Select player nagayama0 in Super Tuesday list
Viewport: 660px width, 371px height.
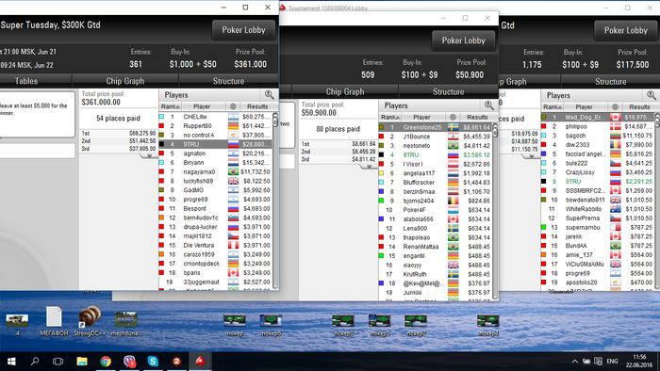click(x=216, y=171)
